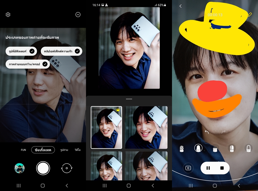Tap the undo arrow in doodle screen
The height and width of the screenshot is (191, 258).
pos(207,132)
